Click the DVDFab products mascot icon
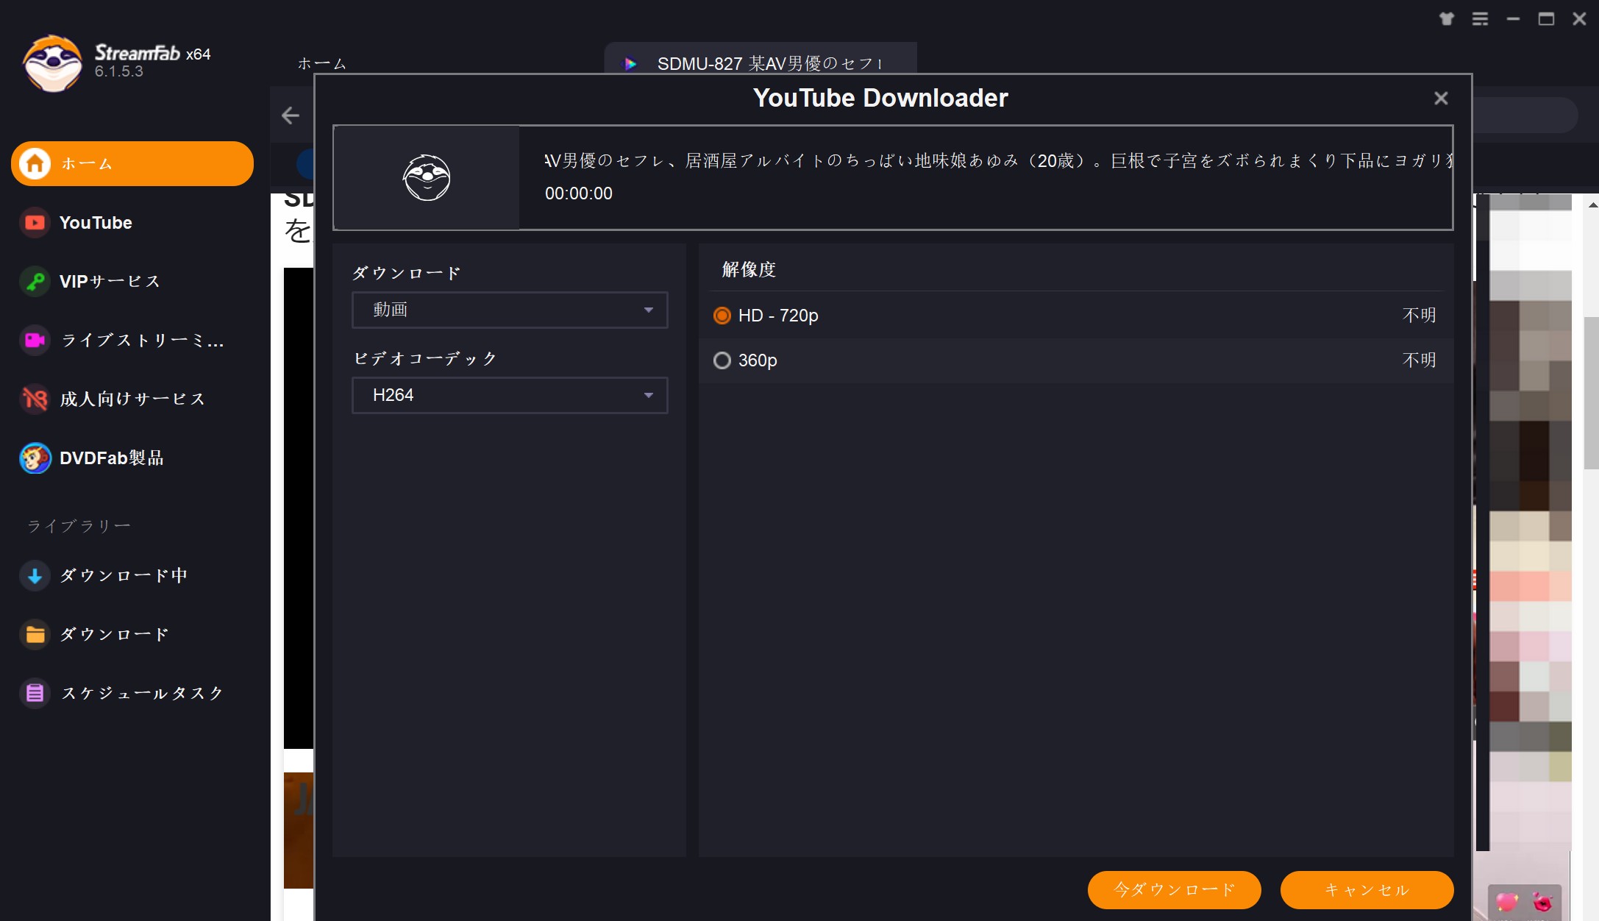Image resolution: width=1599 pixels, height=921 pixels. click(35, 458)
